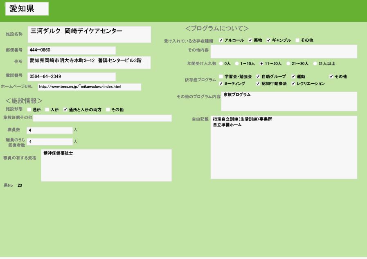The height and width of the screenshot is (259, 367).
Task: Uncheck the ギャンブル checkbox
Action: 269,40
